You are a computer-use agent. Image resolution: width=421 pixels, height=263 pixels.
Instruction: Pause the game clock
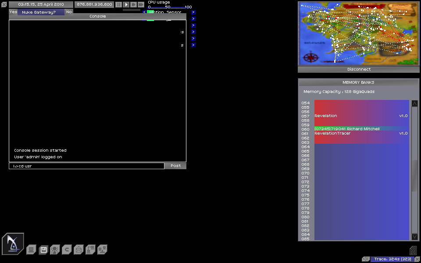click(118, 4)
